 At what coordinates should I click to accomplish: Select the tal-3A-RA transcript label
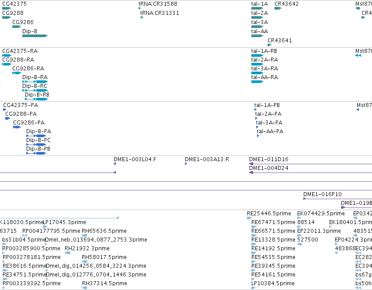[x=264, y=68]
